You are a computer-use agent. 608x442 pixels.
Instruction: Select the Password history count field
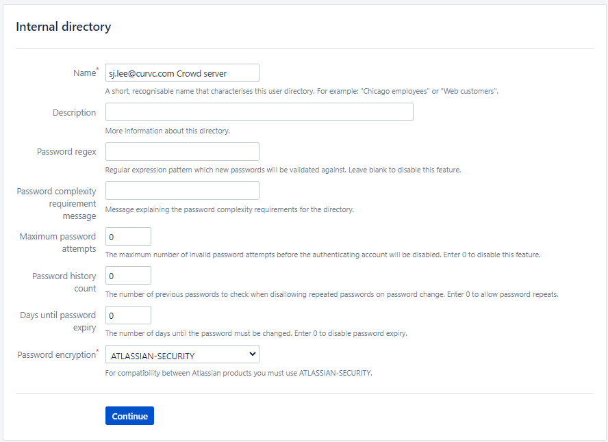(x=128, y=276)
